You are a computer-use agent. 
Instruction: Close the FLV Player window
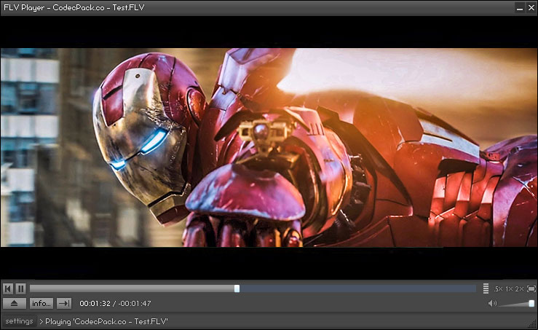tap(531, 8)
